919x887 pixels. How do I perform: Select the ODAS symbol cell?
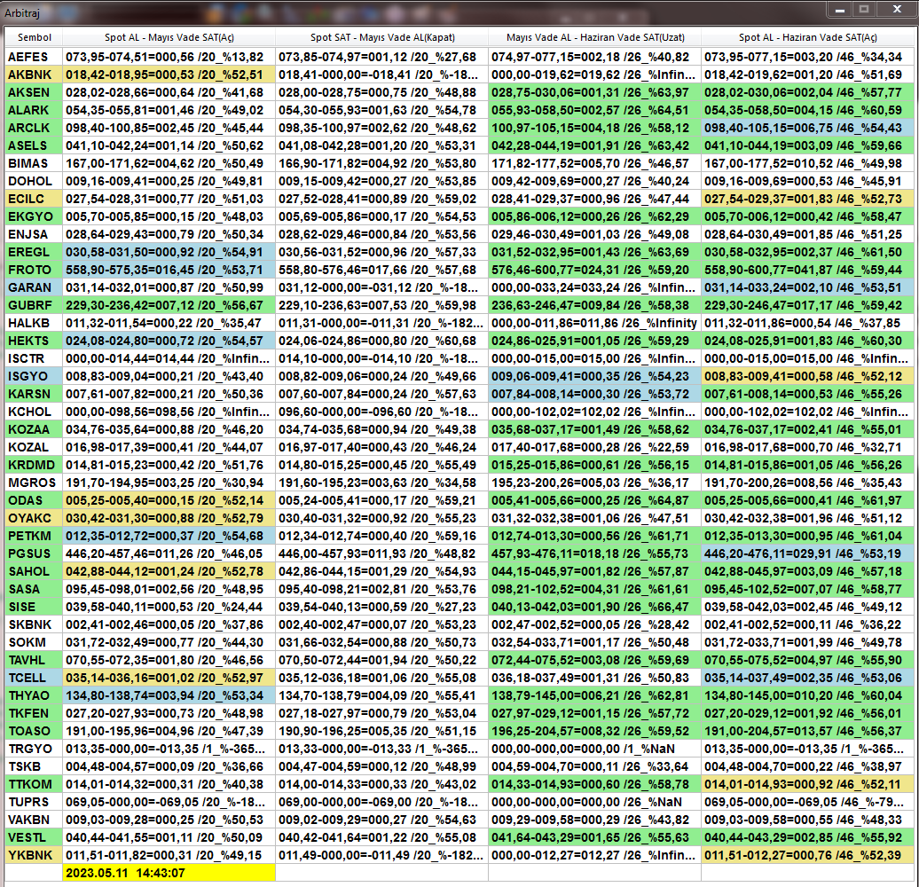[34, 500]
